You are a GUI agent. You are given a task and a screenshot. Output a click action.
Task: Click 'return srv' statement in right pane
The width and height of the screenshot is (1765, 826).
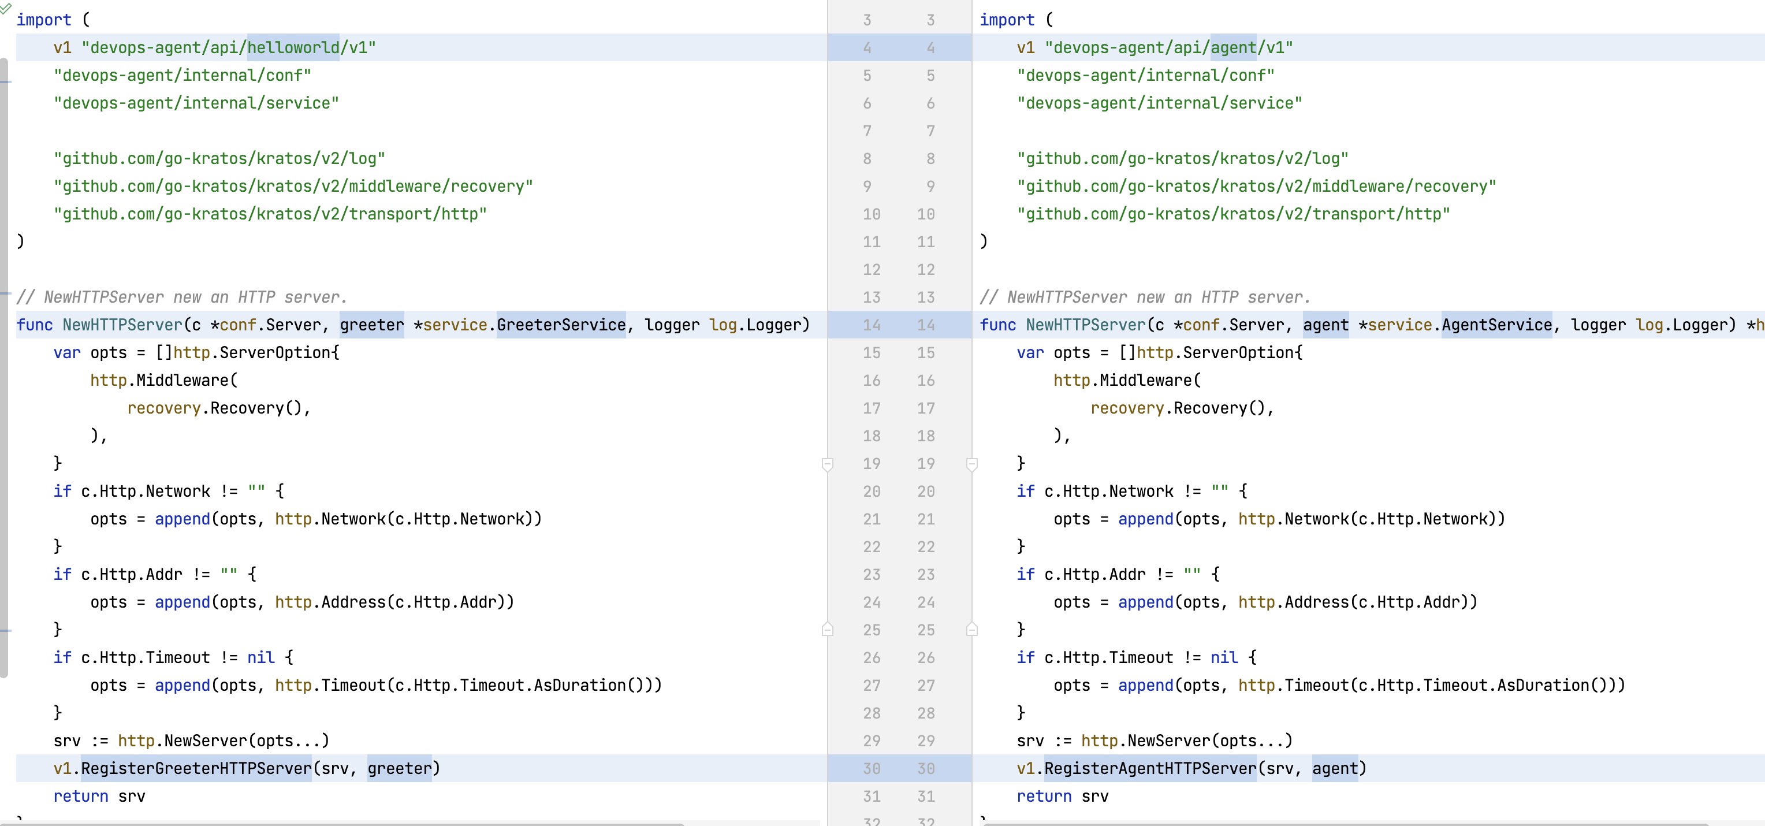pyautogui.click(x=1062, y=796)
